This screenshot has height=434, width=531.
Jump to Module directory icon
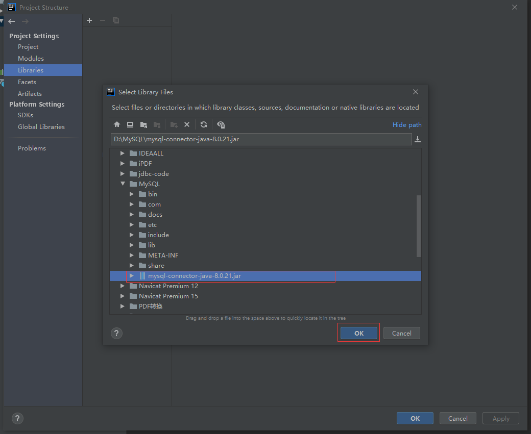tap(157, 124)
